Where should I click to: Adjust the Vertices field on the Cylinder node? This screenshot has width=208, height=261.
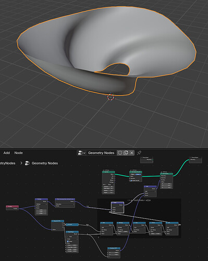click(x=108, y=187)
